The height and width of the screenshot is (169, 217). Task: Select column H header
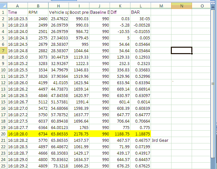58,5
